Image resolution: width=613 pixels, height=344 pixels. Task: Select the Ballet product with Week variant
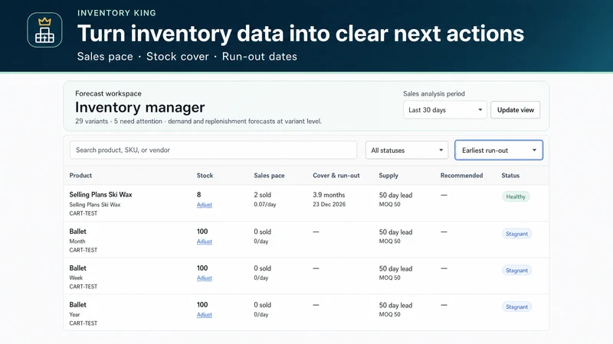click(78, 268)
